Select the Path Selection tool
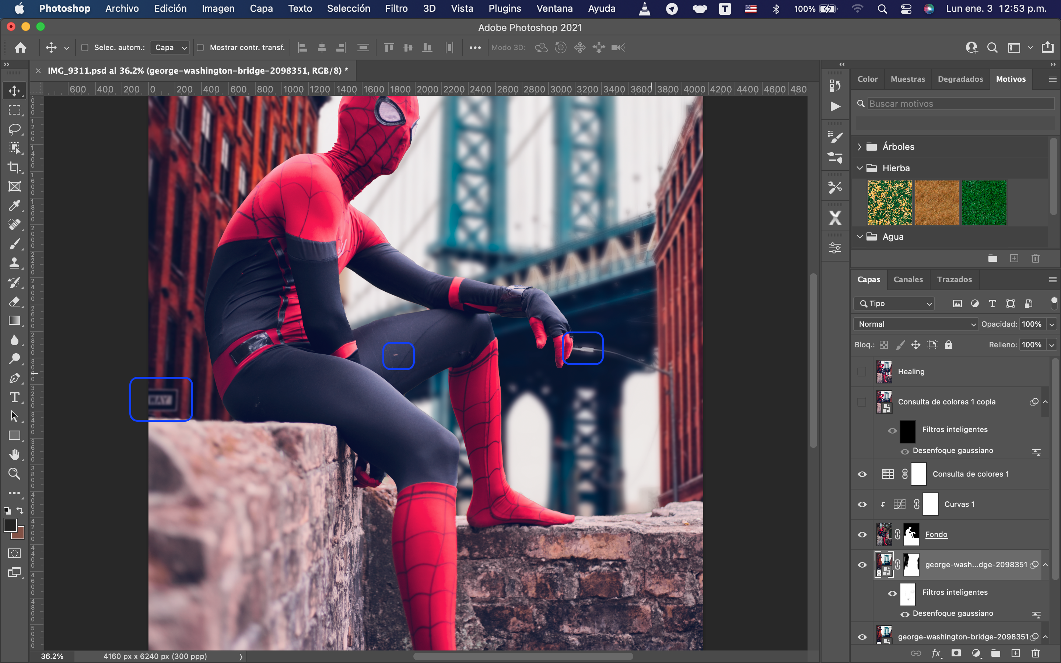The width and height of the screenshot is (1061, 663). (x=14, y=416)
